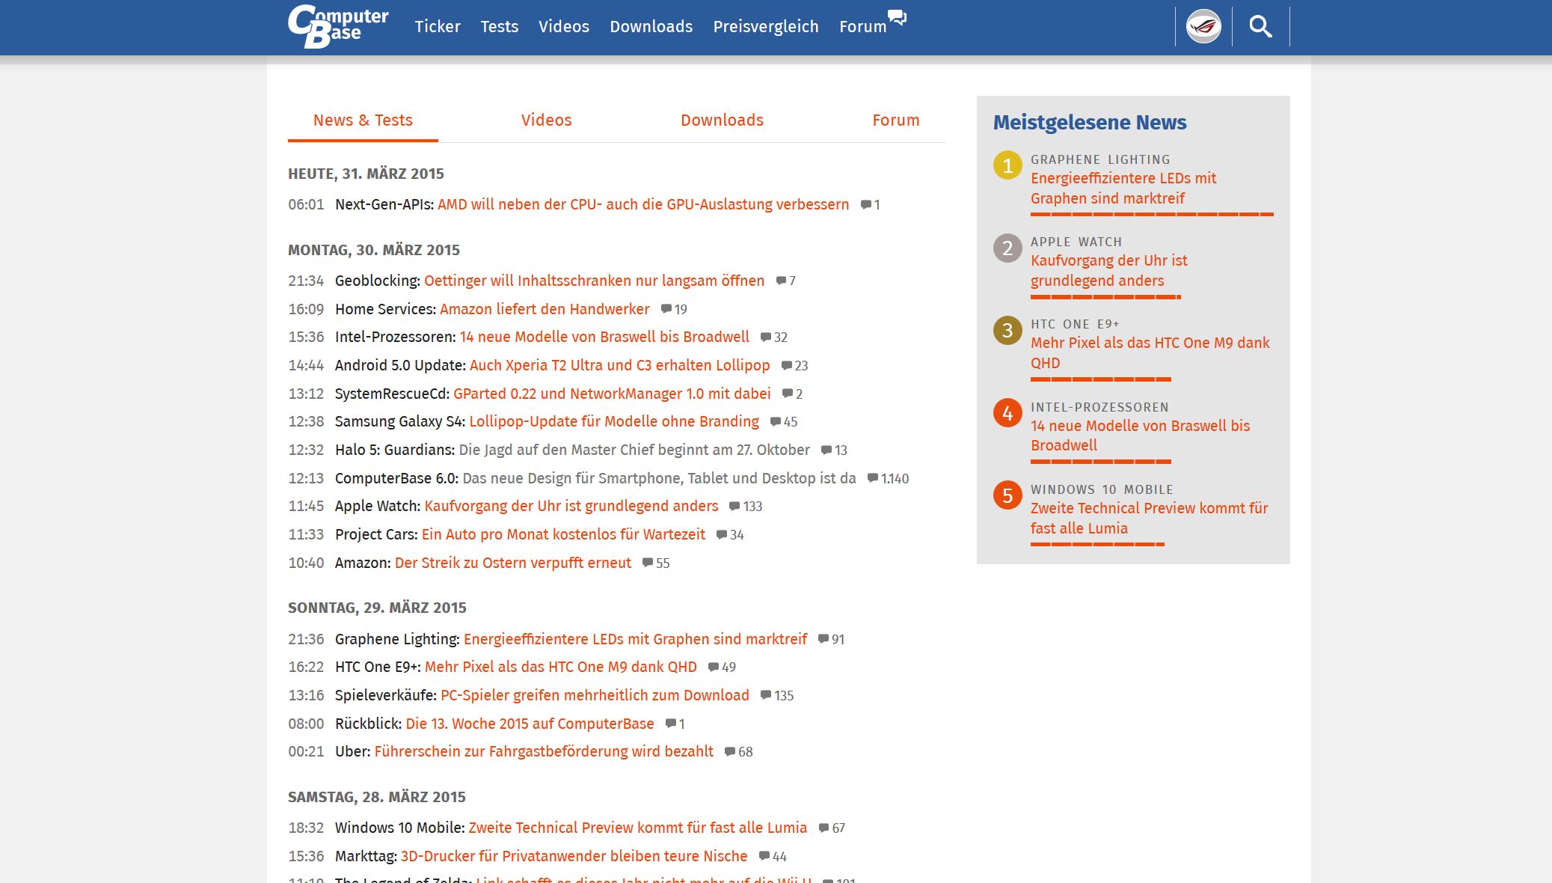This screenshot has height=883, width=1552.
Task: Open article about Amazon liefert den Handwerker
Action: coord(545,309)
